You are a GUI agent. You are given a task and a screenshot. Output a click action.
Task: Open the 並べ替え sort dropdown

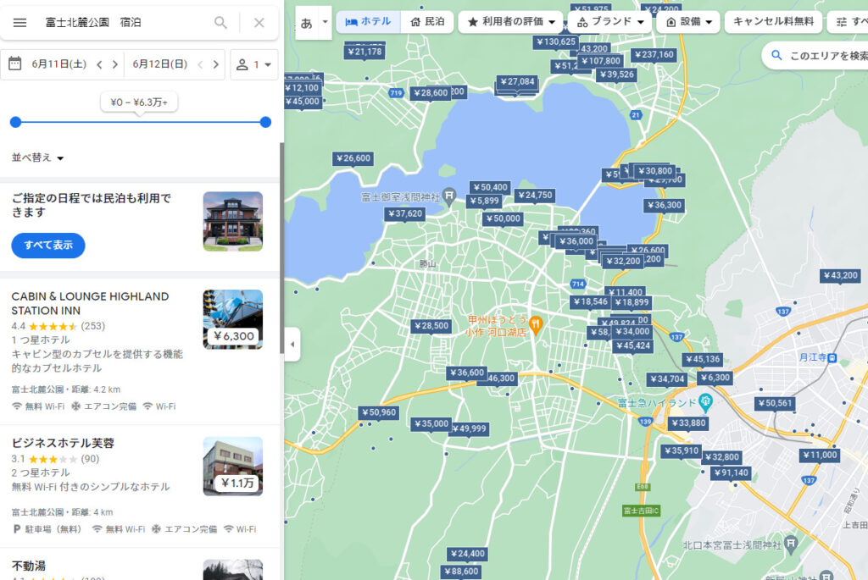[x=37, y=157]
